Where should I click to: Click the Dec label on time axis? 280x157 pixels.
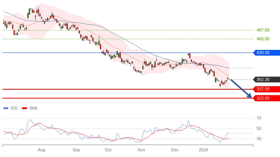(175, 150)
